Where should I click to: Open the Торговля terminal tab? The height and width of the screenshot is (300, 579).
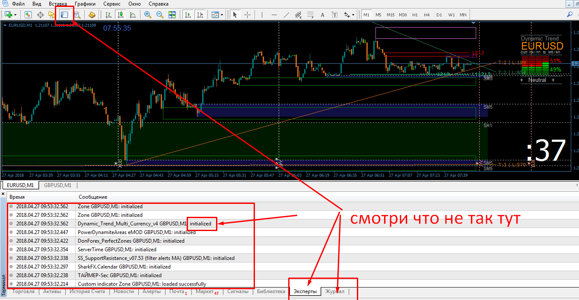[x=24, y=291]
